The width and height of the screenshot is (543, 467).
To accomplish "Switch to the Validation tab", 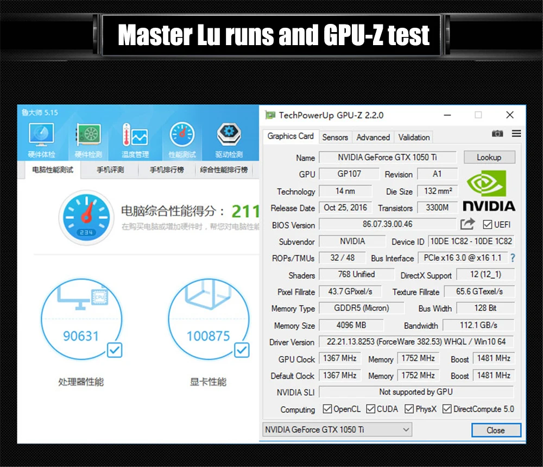I will click(414, 138).
